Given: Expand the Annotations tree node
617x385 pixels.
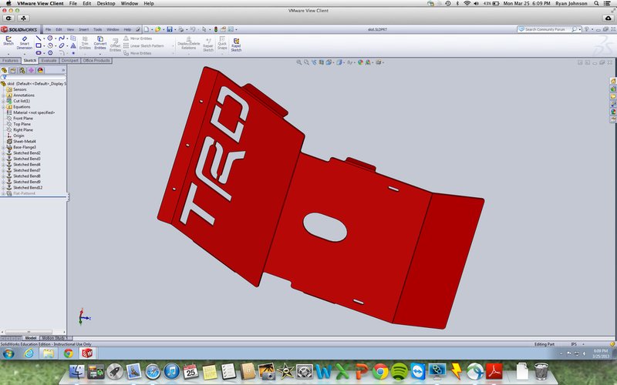Looking at the screenshot, I should point(3,95).
